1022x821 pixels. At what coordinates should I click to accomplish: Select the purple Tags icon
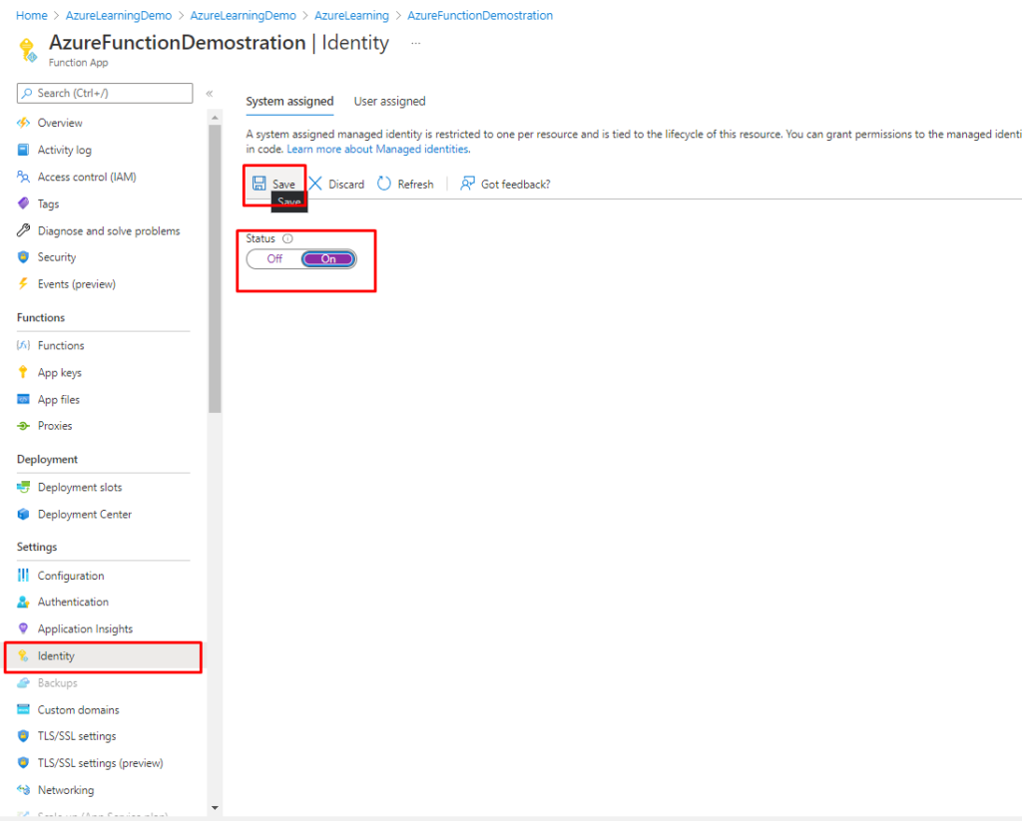coord(24,204)
